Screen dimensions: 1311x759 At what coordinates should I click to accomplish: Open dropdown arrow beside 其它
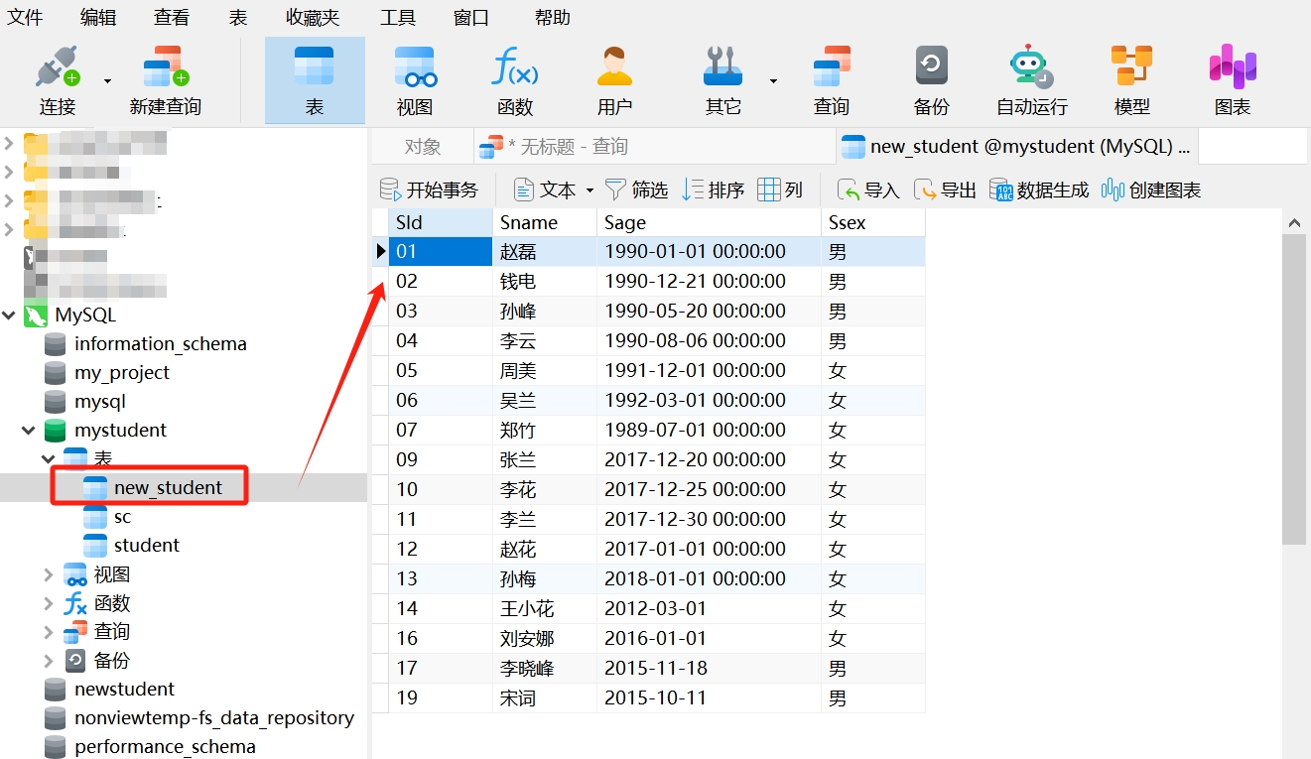pos(773,81)
